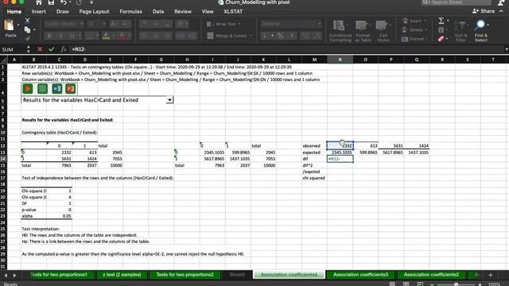Image resolution: width=509 pixels, height=286 pixels.
Task: Select Association coefficients3 sheet tab
Action: pos(360,275)
